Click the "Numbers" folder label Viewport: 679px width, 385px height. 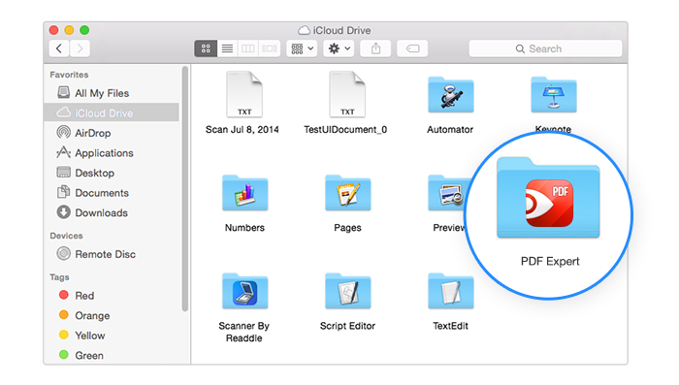[244, 227]
